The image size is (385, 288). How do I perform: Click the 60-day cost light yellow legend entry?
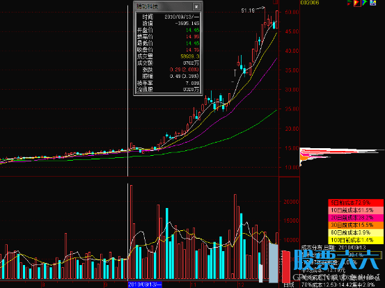pyautogui.click(x=356, y=232)
